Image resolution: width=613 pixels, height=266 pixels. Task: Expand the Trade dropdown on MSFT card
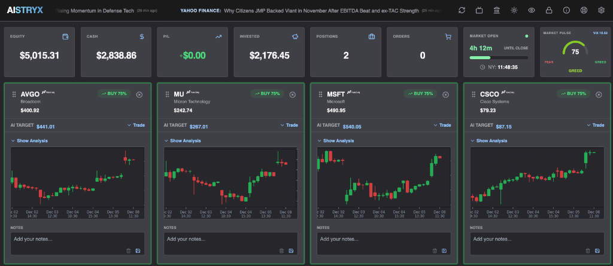442,125
